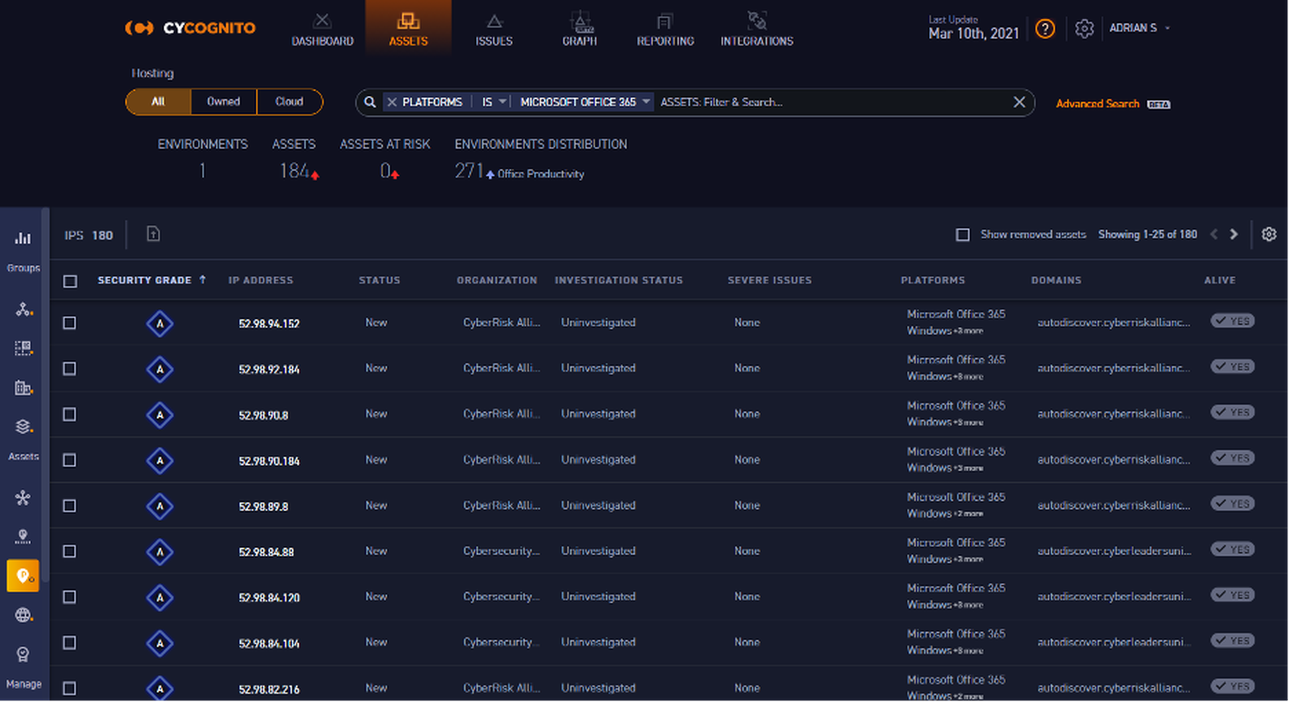Select checkbox for 52.98.84.88
Viewport: 1289px width, 702px height.
[x=69, y=551]
